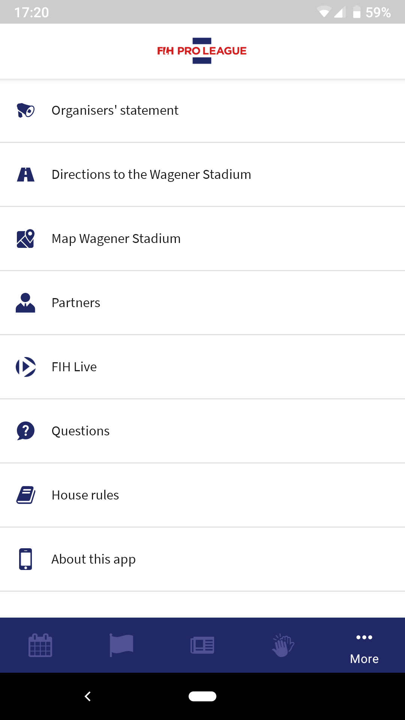The width and height of the screenshot is (405, 720).
Task: Open Directions to the Wagener Stadium
Action: 151,175
